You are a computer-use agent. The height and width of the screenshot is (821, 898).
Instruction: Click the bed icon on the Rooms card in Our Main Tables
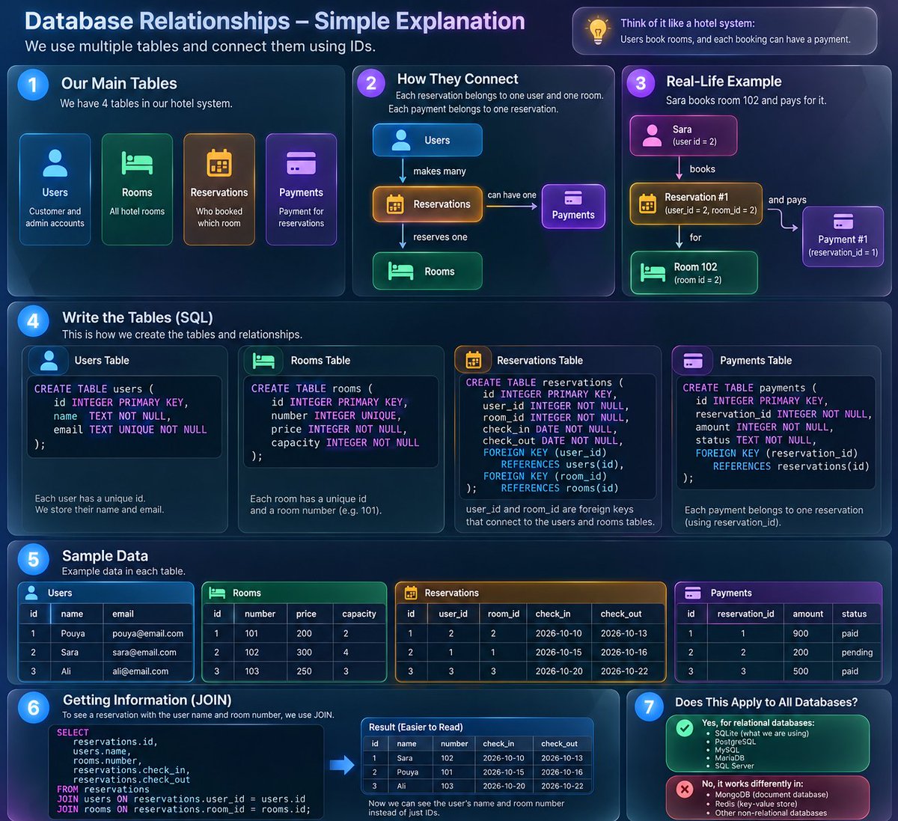pos(137,162)
